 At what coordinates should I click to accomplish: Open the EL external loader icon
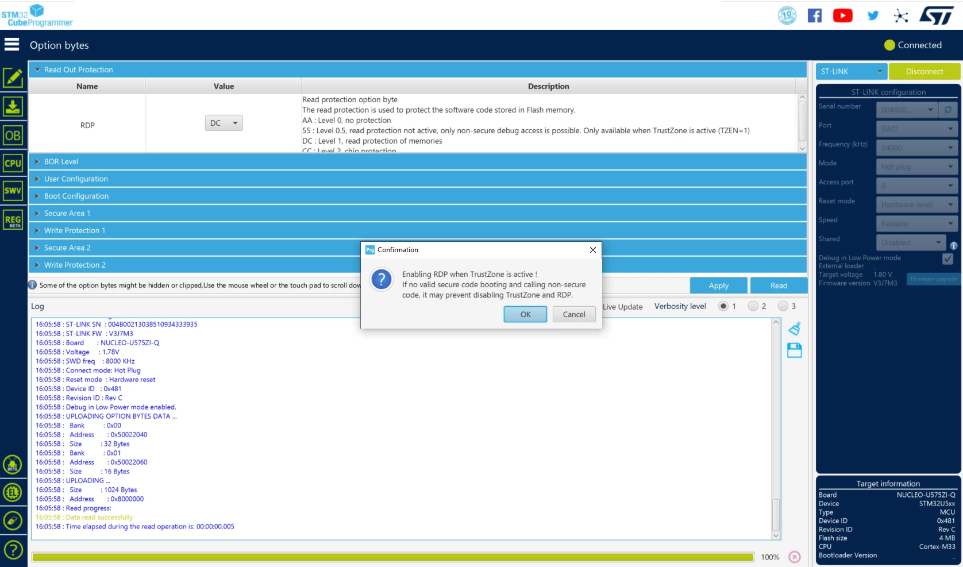(13, 492)
